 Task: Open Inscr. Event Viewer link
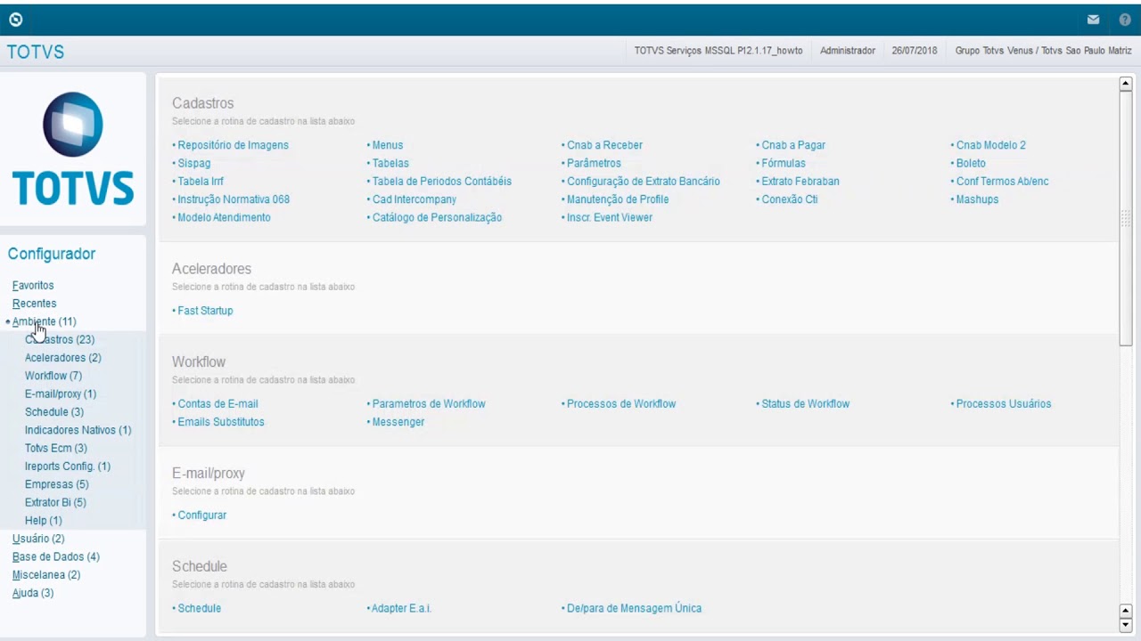click(x=610, y=217)
